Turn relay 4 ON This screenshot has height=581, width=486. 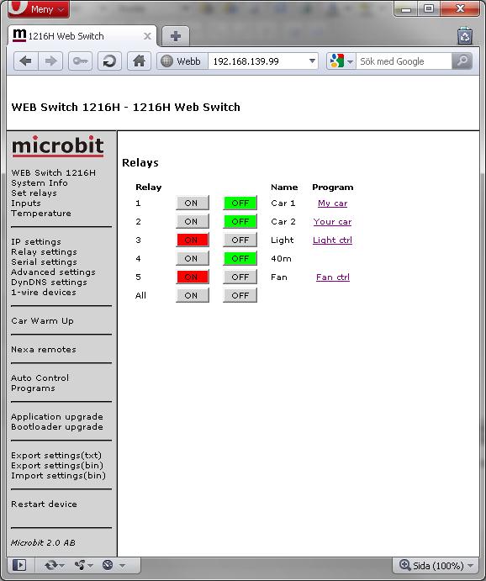(192, 259)
